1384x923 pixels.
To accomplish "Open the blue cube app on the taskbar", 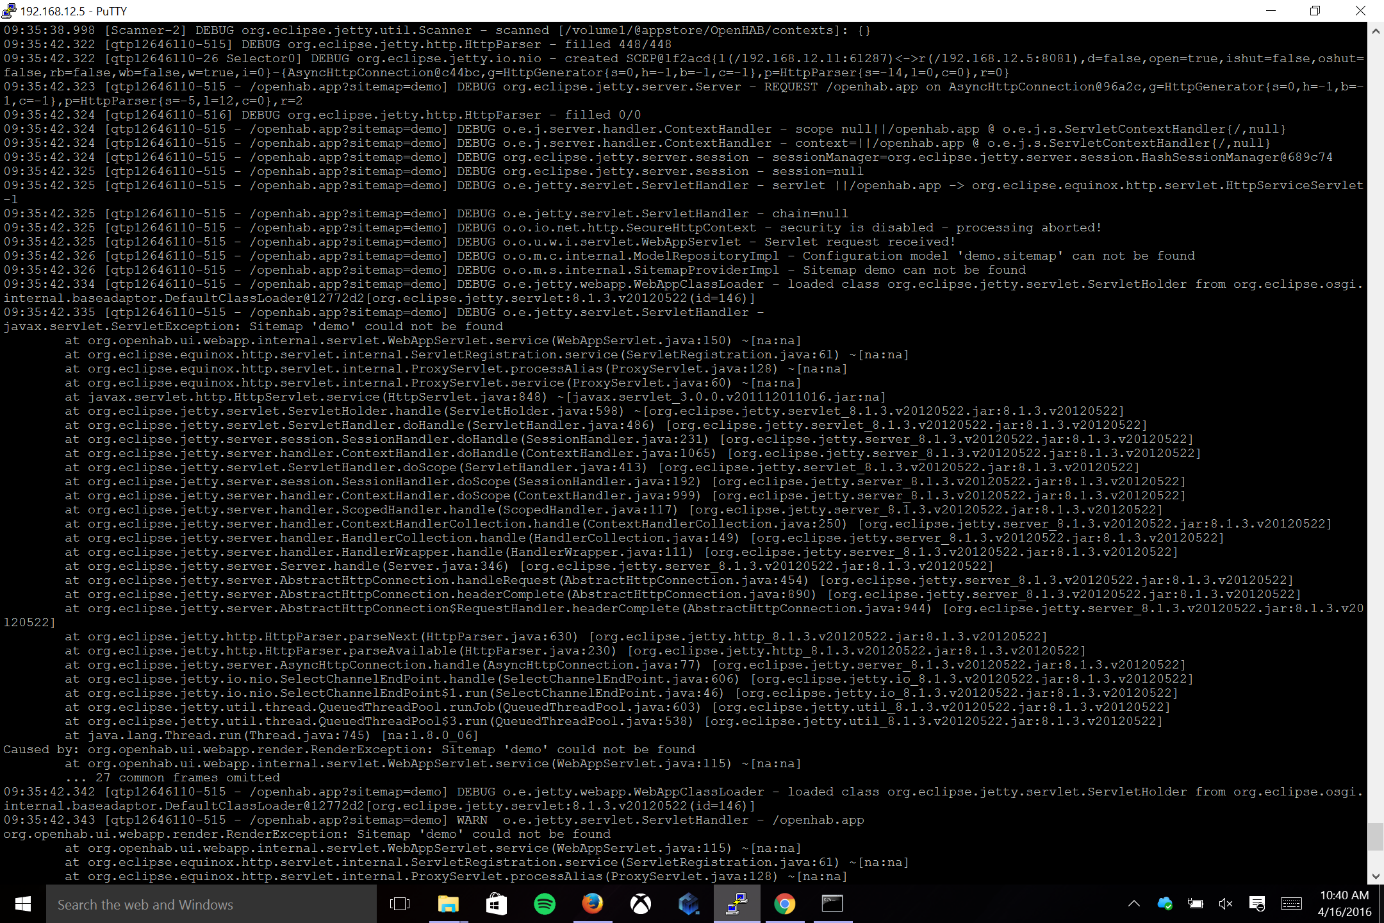I will pos(688,904).
